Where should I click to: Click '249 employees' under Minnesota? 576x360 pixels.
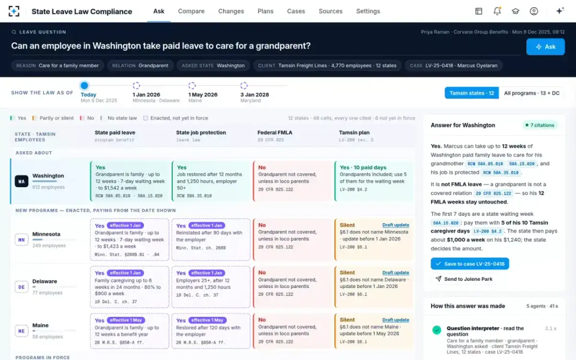[x=48, y=246]
